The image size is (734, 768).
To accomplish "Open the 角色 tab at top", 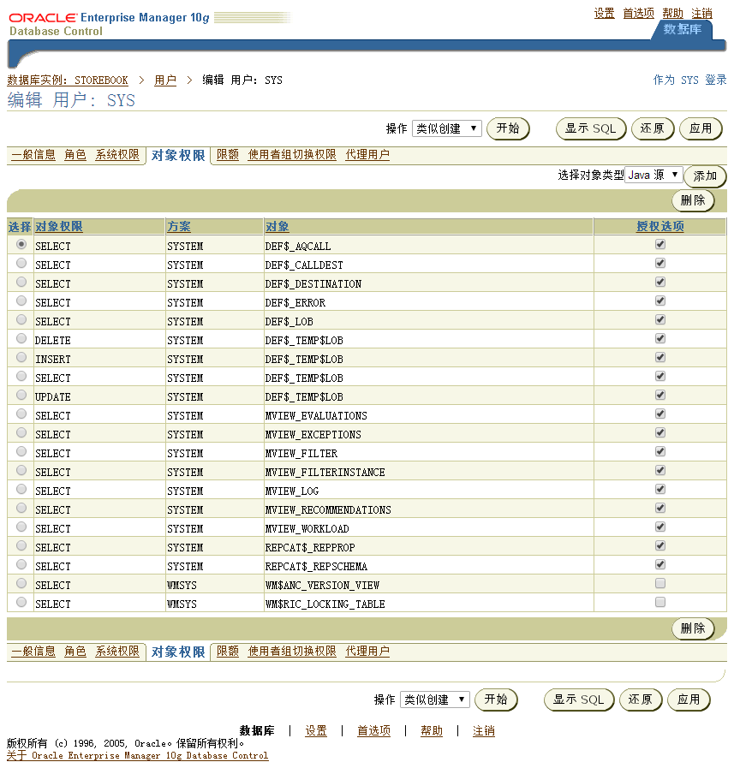I will tap(75, 155).
